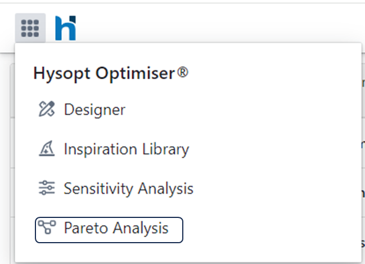This screenshot has width=365, height=264.
Task: Click the Inspiration Library flask icon
Action: pos(46,149)
